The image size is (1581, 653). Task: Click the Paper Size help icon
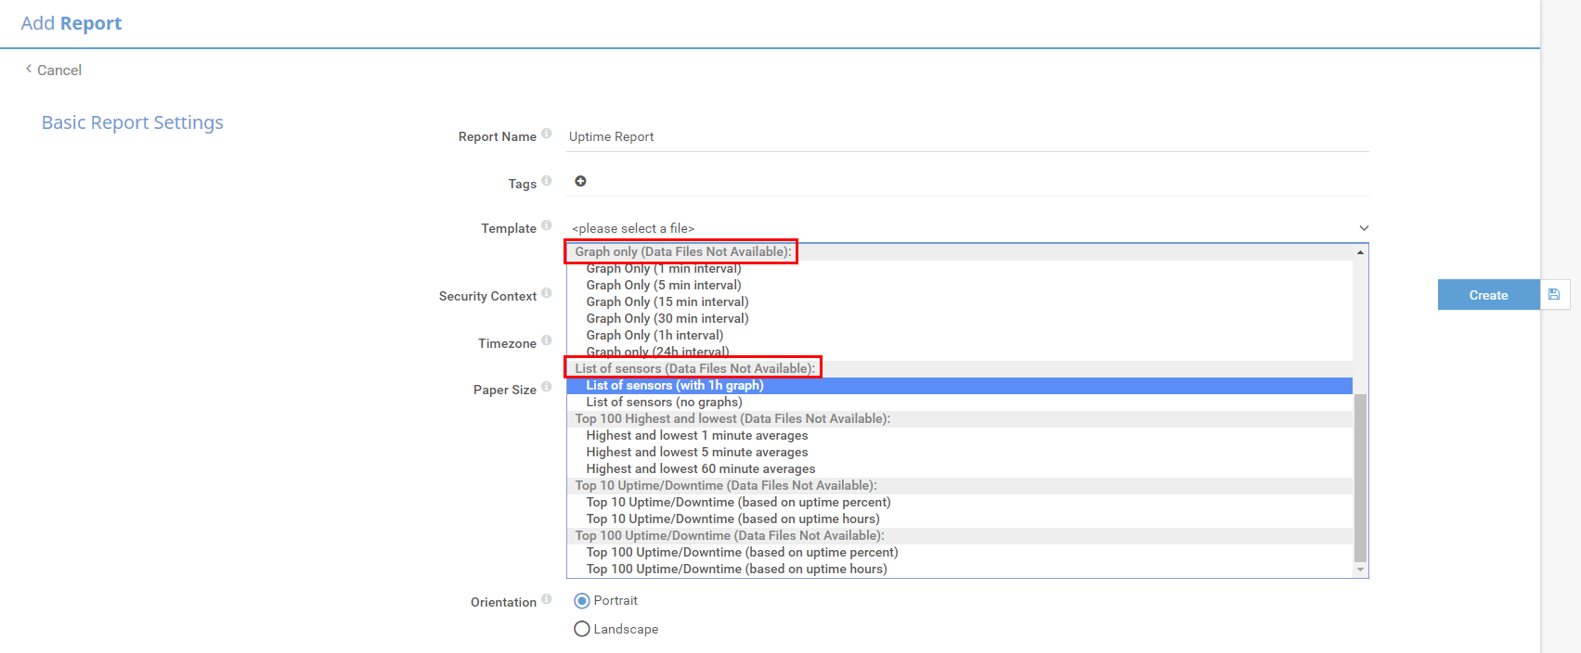[547, 387]
